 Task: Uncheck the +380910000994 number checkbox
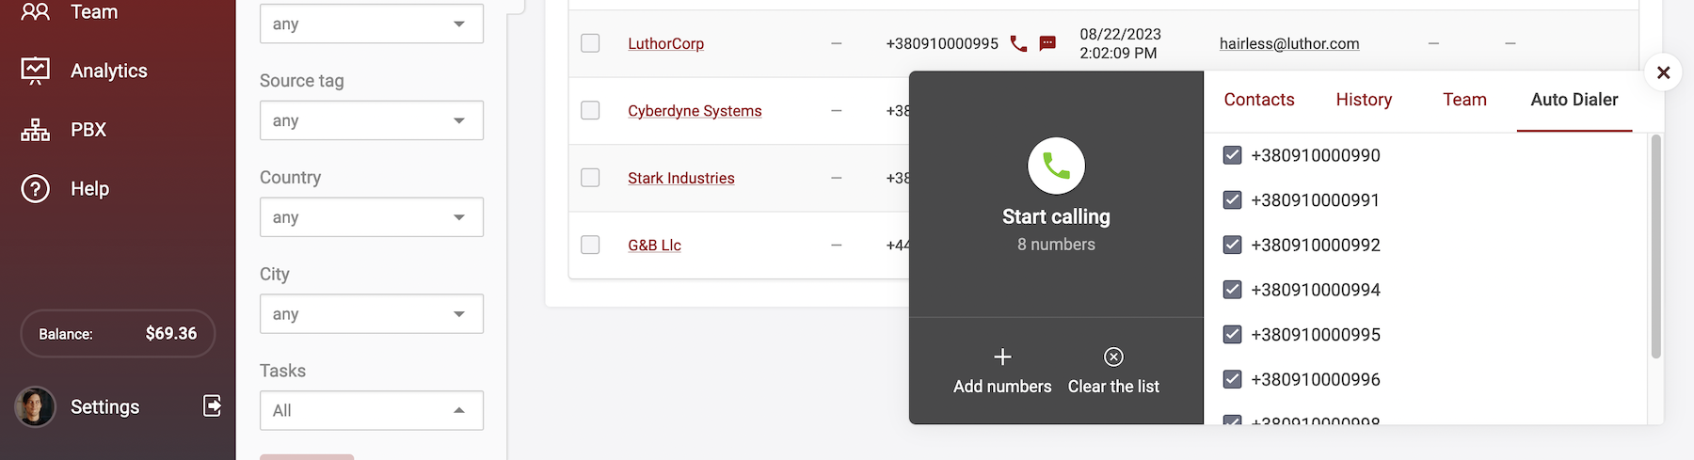coord(1232,290)
